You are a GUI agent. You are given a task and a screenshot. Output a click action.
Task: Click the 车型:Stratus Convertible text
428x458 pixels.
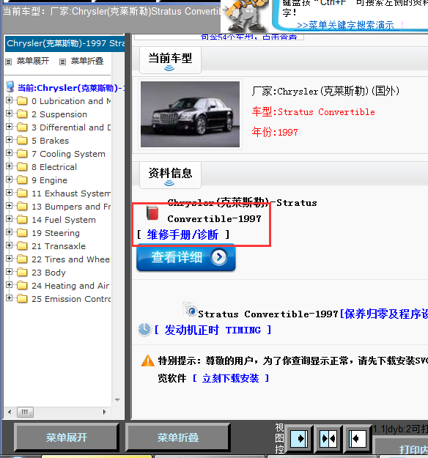313,112
